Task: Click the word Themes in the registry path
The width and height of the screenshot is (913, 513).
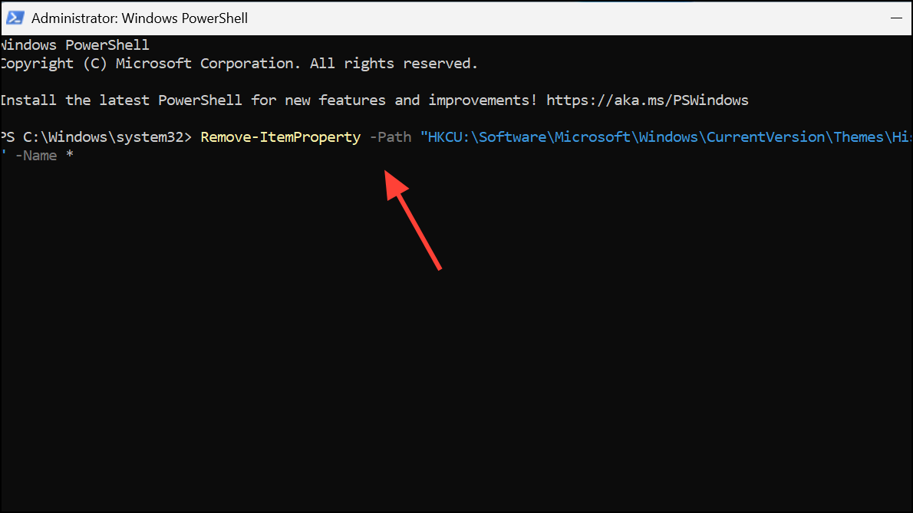Action: 859,137
